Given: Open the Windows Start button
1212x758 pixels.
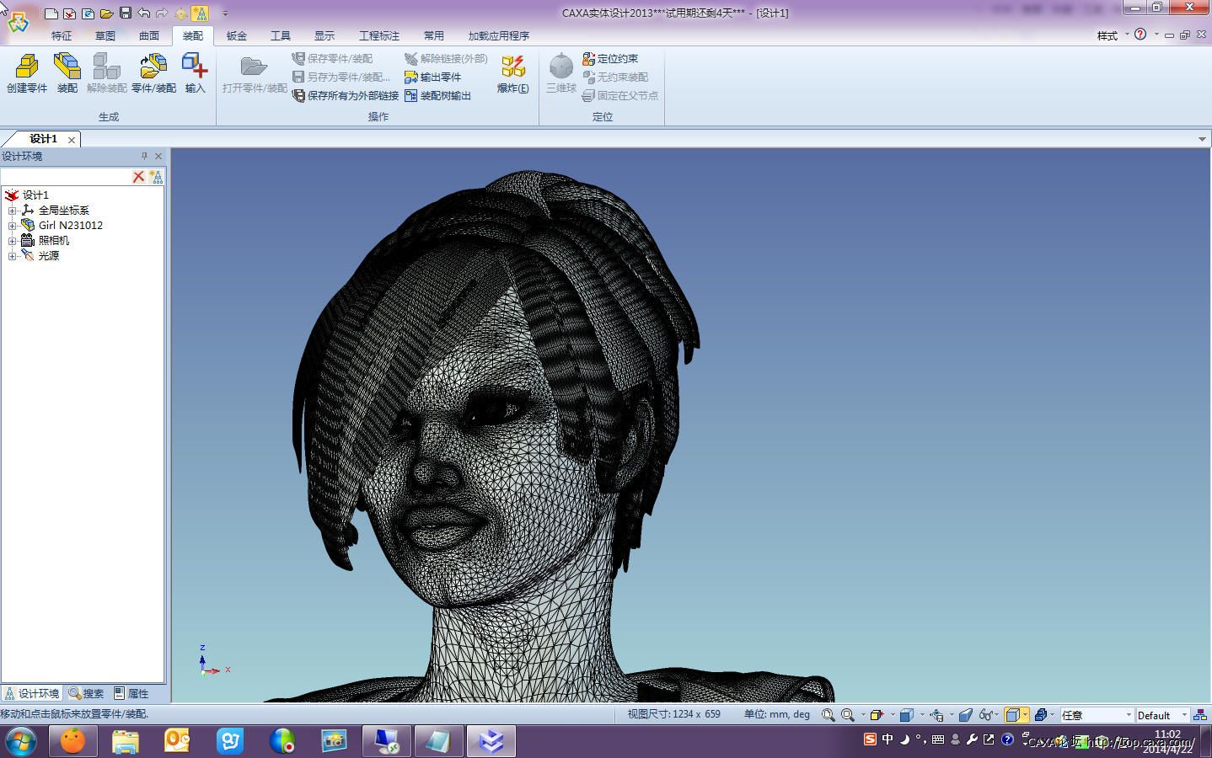Looking at the screenshot, I should point(19,741).
